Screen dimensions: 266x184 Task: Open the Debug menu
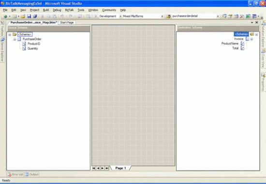(57, 10)
